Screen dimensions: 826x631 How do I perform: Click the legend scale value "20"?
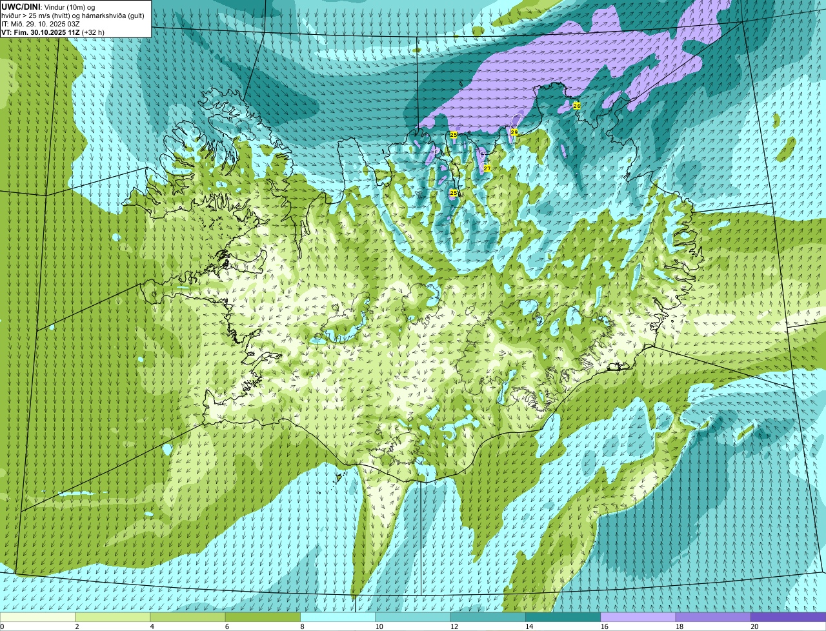click(754, 626)
